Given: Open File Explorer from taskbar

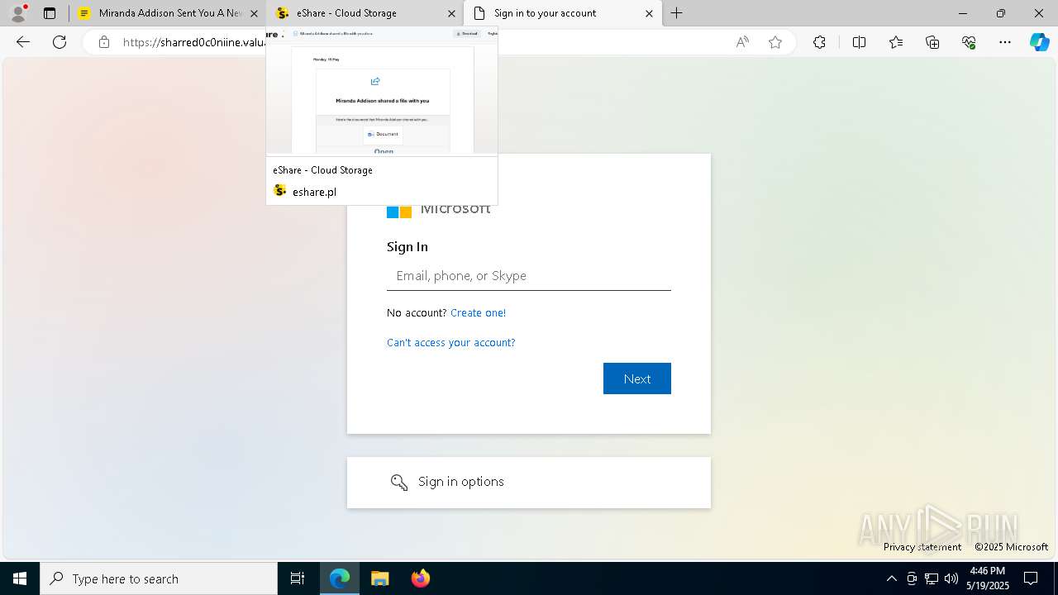Looking at the screenshot, I should click(379, 578).
